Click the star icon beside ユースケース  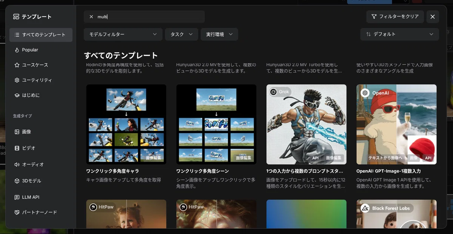(17, 65)
